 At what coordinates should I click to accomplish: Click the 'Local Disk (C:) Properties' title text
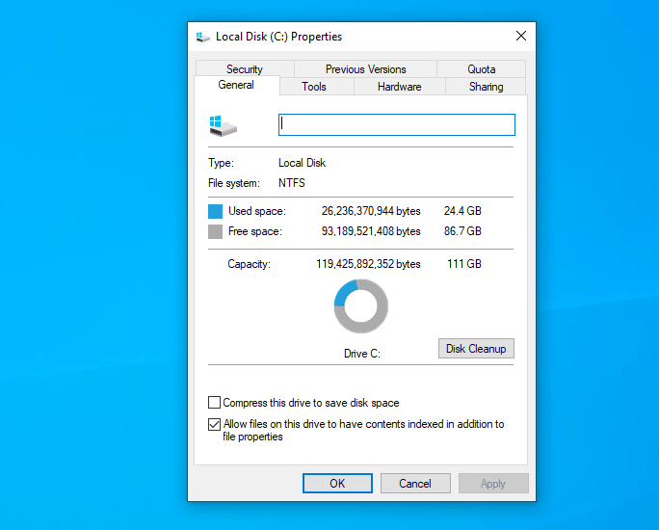pyautogui.click(x=278, y=37)
